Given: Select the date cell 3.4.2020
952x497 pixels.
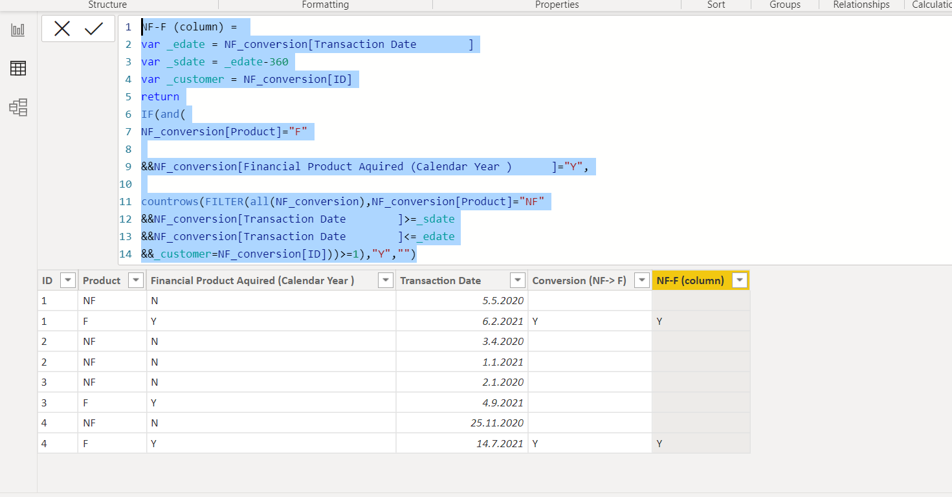Looking at the screenshot, I should [461, 341].
